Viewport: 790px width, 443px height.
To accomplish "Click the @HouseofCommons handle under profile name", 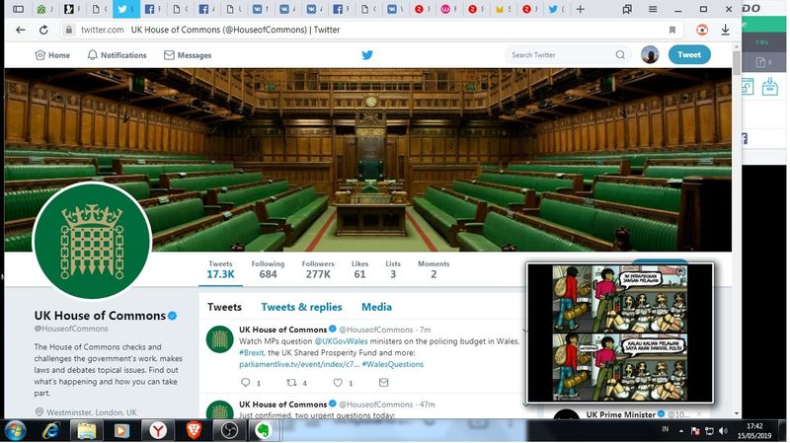I will (x=71, y=329).
